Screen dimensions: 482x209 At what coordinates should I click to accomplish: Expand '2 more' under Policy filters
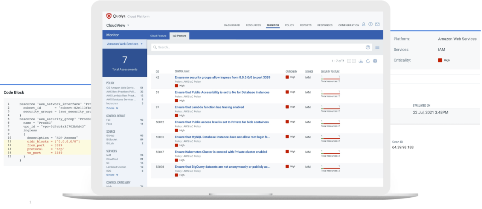(112, 108)
